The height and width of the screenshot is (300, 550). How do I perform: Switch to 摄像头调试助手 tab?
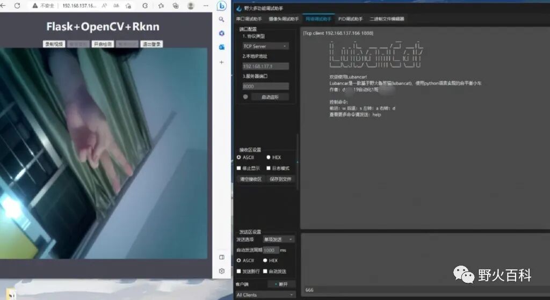(x=284, y=19)
